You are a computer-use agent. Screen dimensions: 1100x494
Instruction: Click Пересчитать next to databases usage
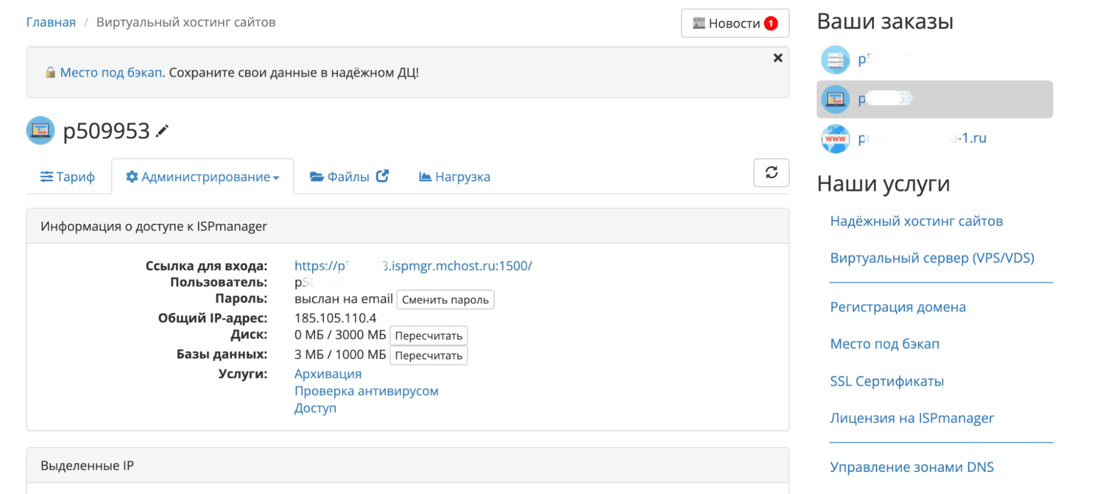(x=429, y=356)
